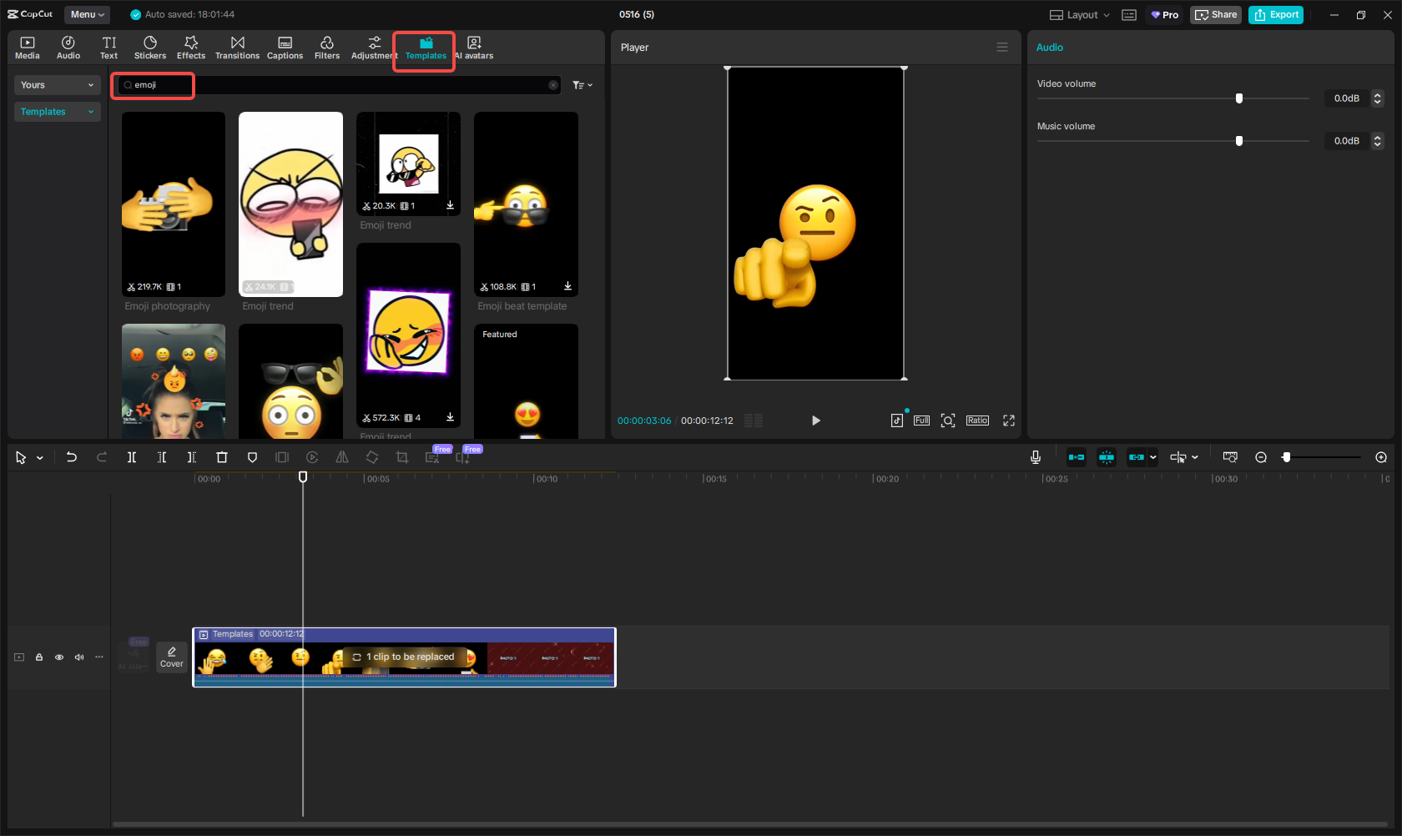This screenshot has width=1402, height=836.
Task: Expand the Yours dropdown
Action: pos(57,85)
